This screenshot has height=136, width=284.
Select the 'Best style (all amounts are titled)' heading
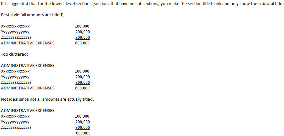coord(32,15)
